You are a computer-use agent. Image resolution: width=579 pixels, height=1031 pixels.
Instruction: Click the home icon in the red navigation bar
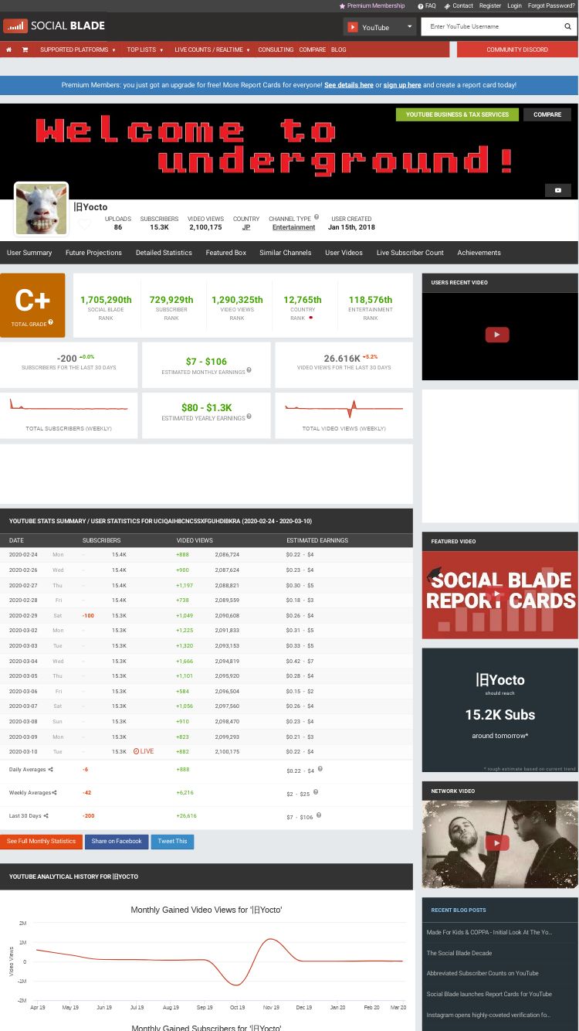click(8, 49)
